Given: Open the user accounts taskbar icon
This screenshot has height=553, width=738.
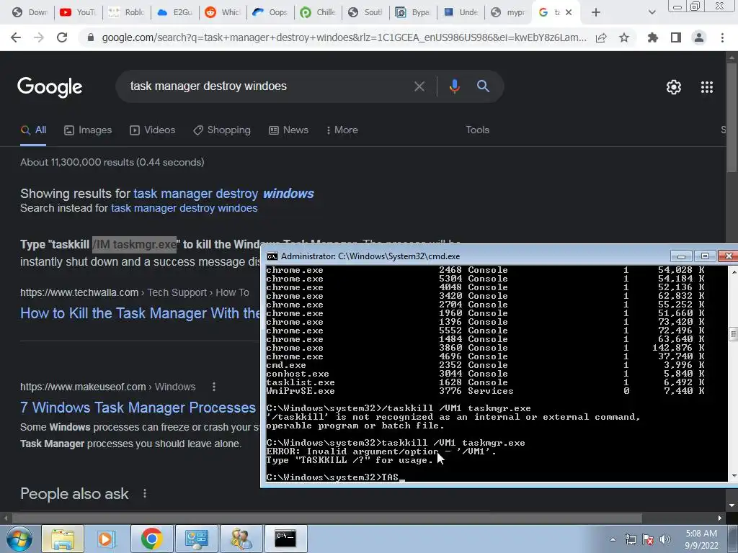Looking at the screenshot, I should coord(241,539).
